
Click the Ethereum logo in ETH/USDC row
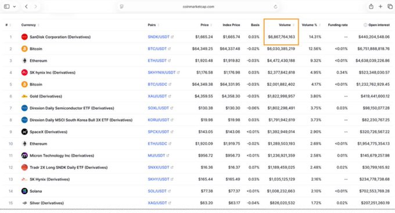pyautogui.click(x=24, y=143)
